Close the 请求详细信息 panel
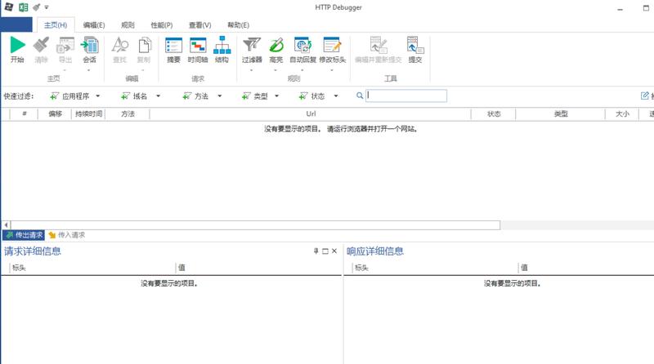654x364 pixels. (x=334, y=251)
